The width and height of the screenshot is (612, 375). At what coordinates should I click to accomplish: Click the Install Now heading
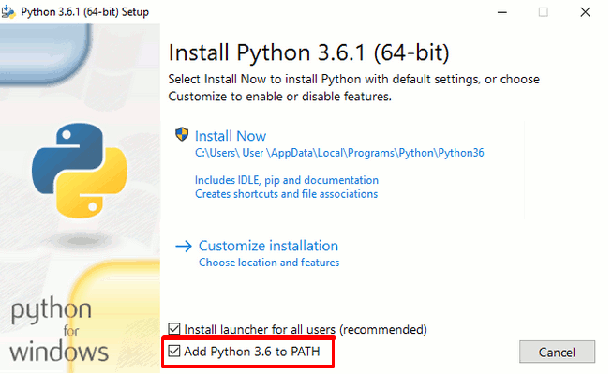pos(231,136)
